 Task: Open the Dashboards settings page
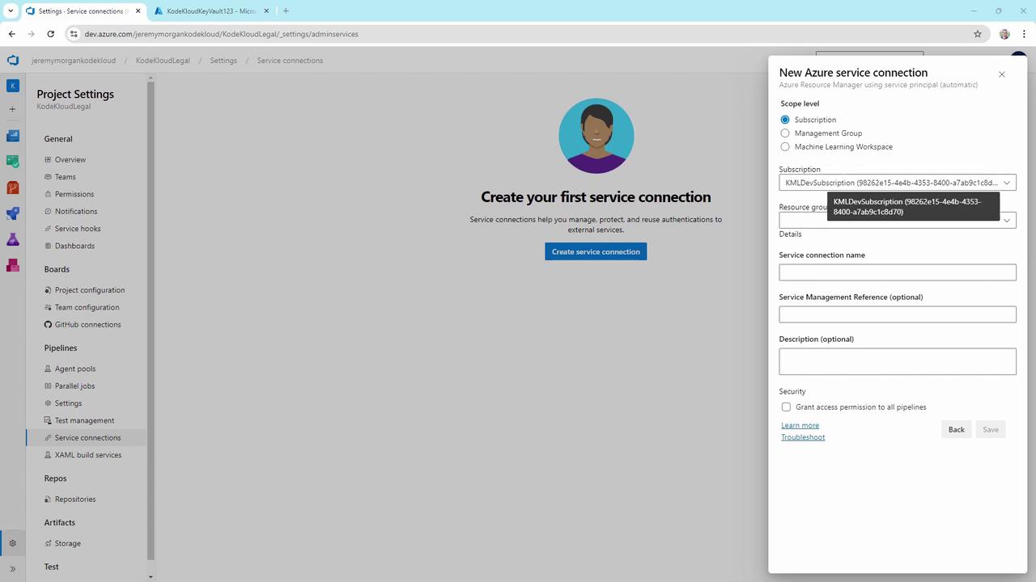coord(74,246)
